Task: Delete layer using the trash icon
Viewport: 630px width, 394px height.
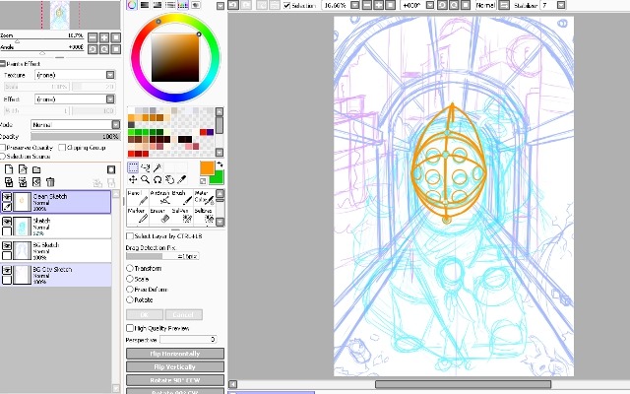Action: pos(49,182)
